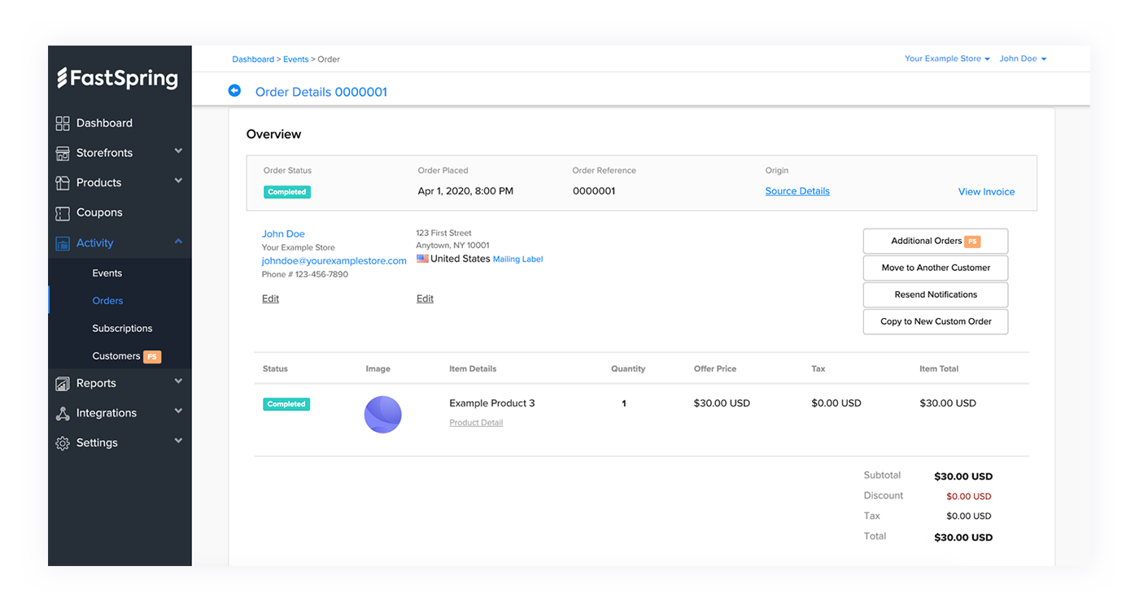
Task: Collapse the Activity section chevron
Action: pos(178,242)
